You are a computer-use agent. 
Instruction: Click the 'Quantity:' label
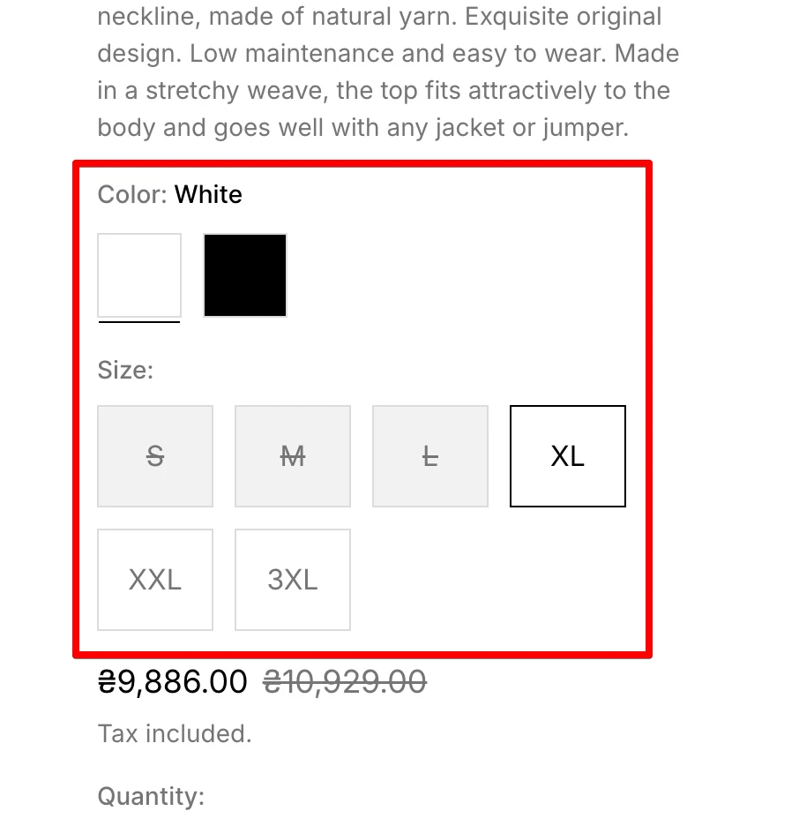click(151, 796)
